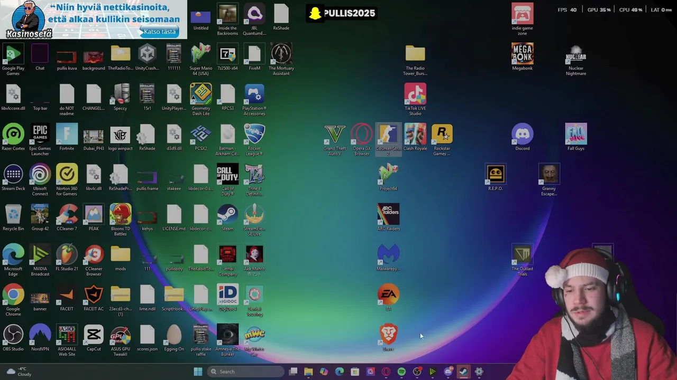The image size is (677, 380).
Task: Open PEAK game shortcut
Action: 94,218
